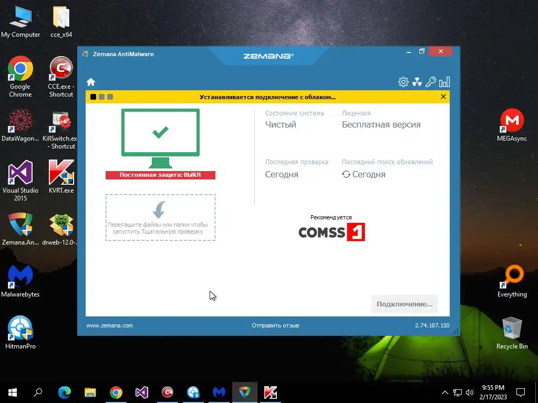Open network status tray icon

click(x=458, y=393)
